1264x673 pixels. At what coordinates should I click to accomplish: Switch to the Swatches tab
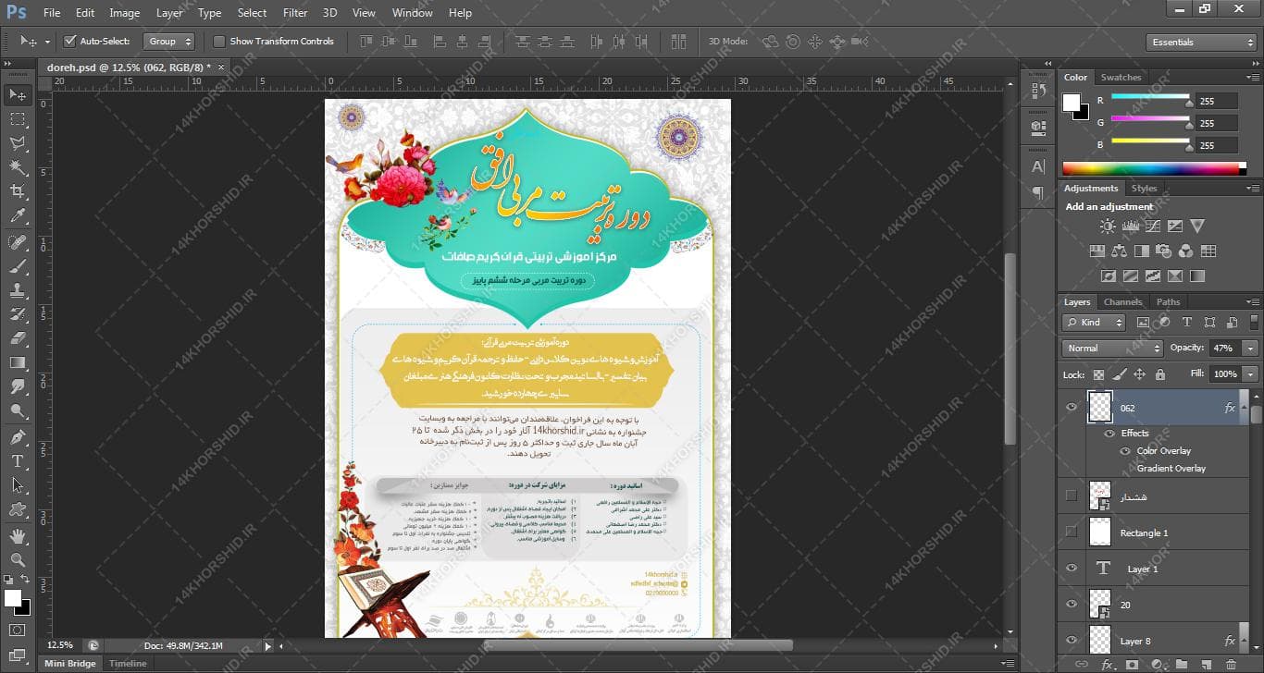(x=1121, y=78)
